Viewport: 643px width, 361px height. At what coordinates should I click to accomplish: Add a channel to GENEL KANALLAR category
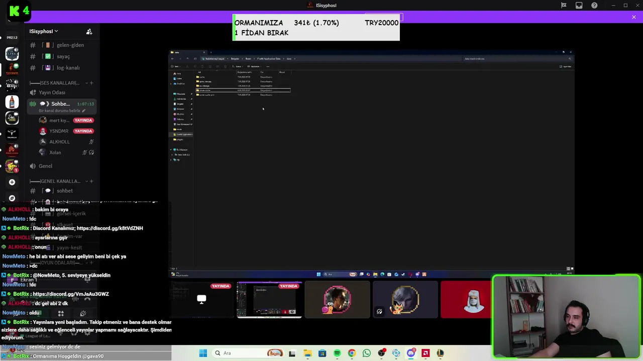click(x=91, y=181)
